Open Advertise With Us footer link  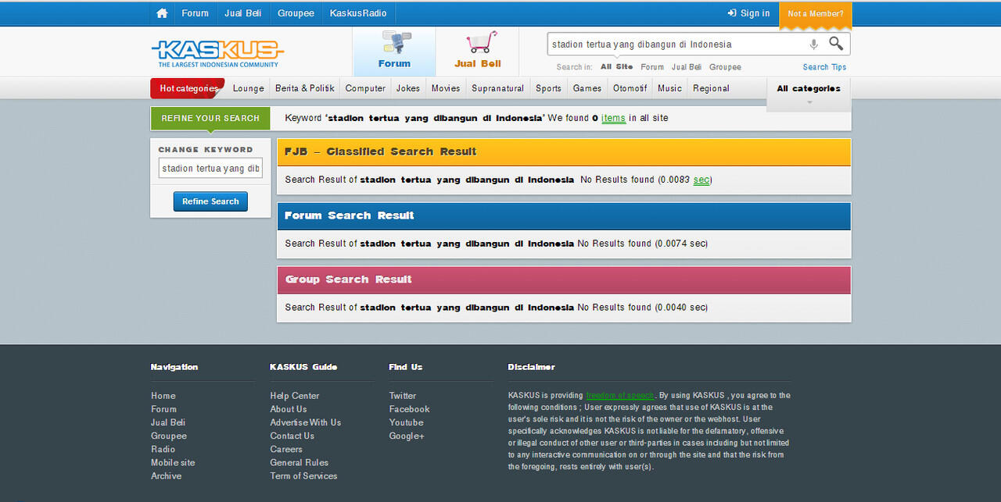(x=306, y=422)
